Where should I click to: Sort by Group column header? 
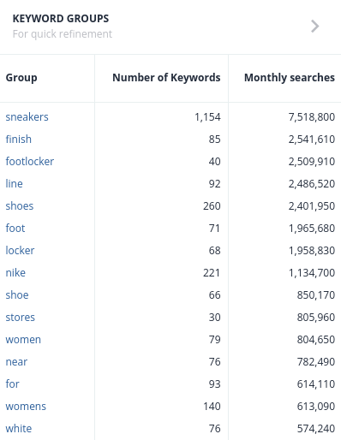[21, 78]
